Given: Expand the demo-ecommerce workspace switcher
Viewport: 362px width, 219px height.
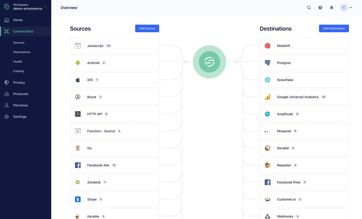Looking at the screenshot, I should pyautogui.click(x=45, y=7).
